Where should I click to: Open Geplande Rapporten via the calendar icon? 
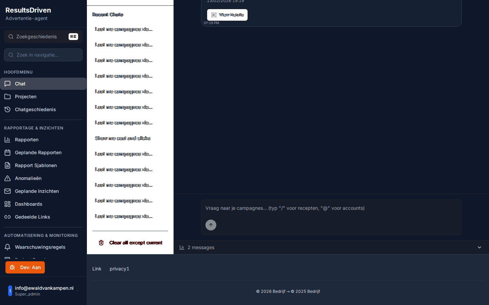tap(7, 152)
